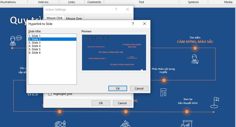Switch to the Mouse Click tab
The height and width of the screenshot is (127, 236).
[55, 18]
